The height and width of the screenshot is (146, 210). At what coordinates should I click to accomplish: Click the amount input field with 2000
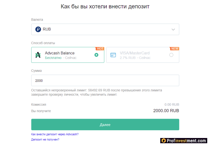click(x=105, y=80)
